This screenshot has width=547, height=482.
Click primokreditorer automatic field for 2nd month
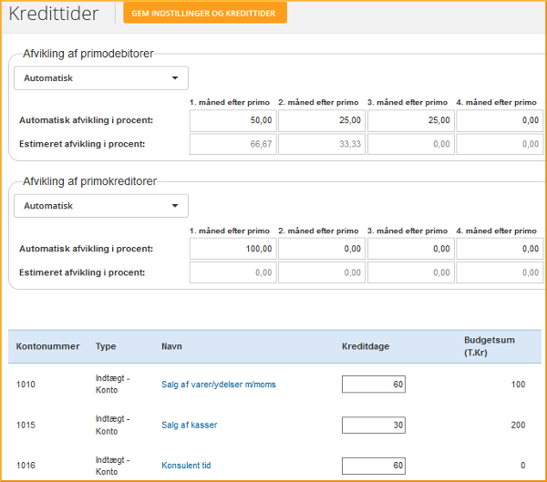321,249
